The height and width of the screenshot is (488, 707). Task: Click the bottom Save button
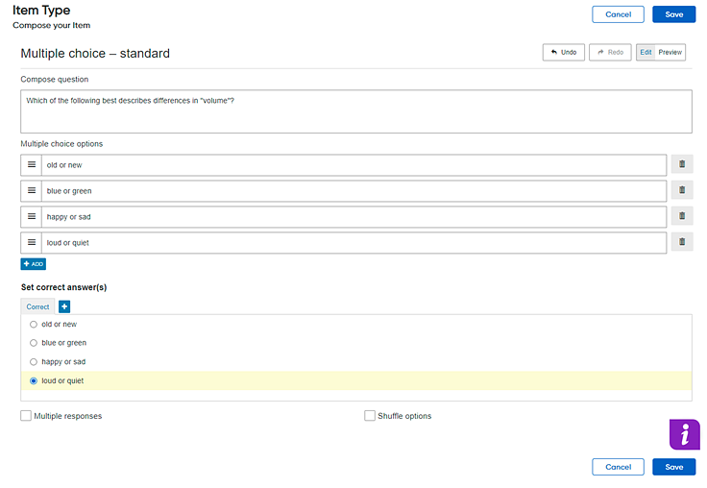673,467
